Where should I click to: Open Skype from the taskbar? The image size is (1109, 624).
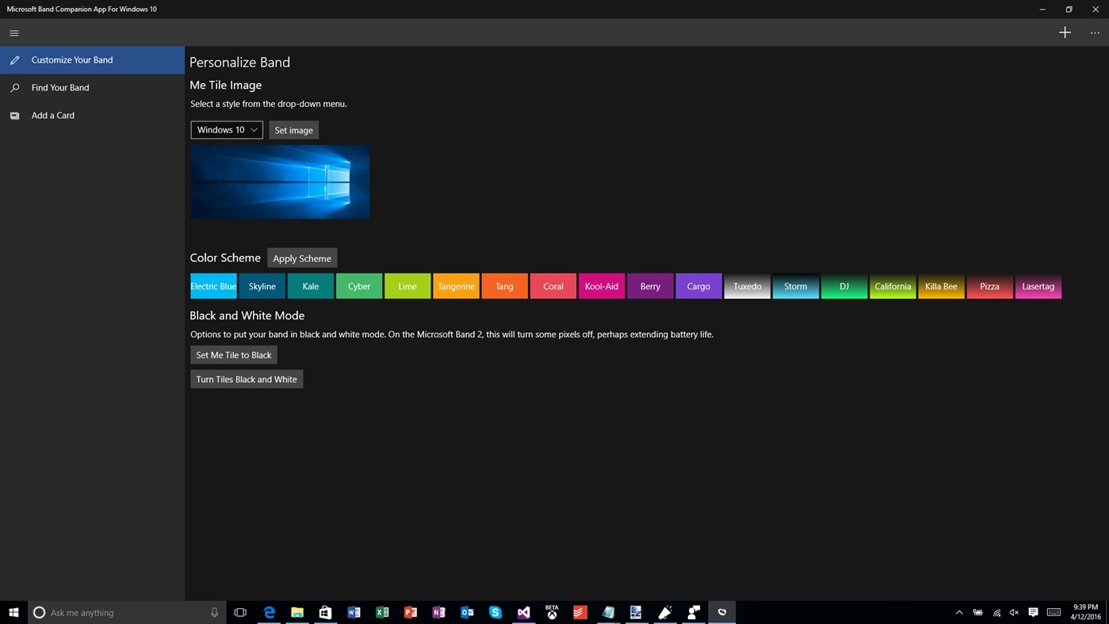pyautogui.click(x=495, y=612)
